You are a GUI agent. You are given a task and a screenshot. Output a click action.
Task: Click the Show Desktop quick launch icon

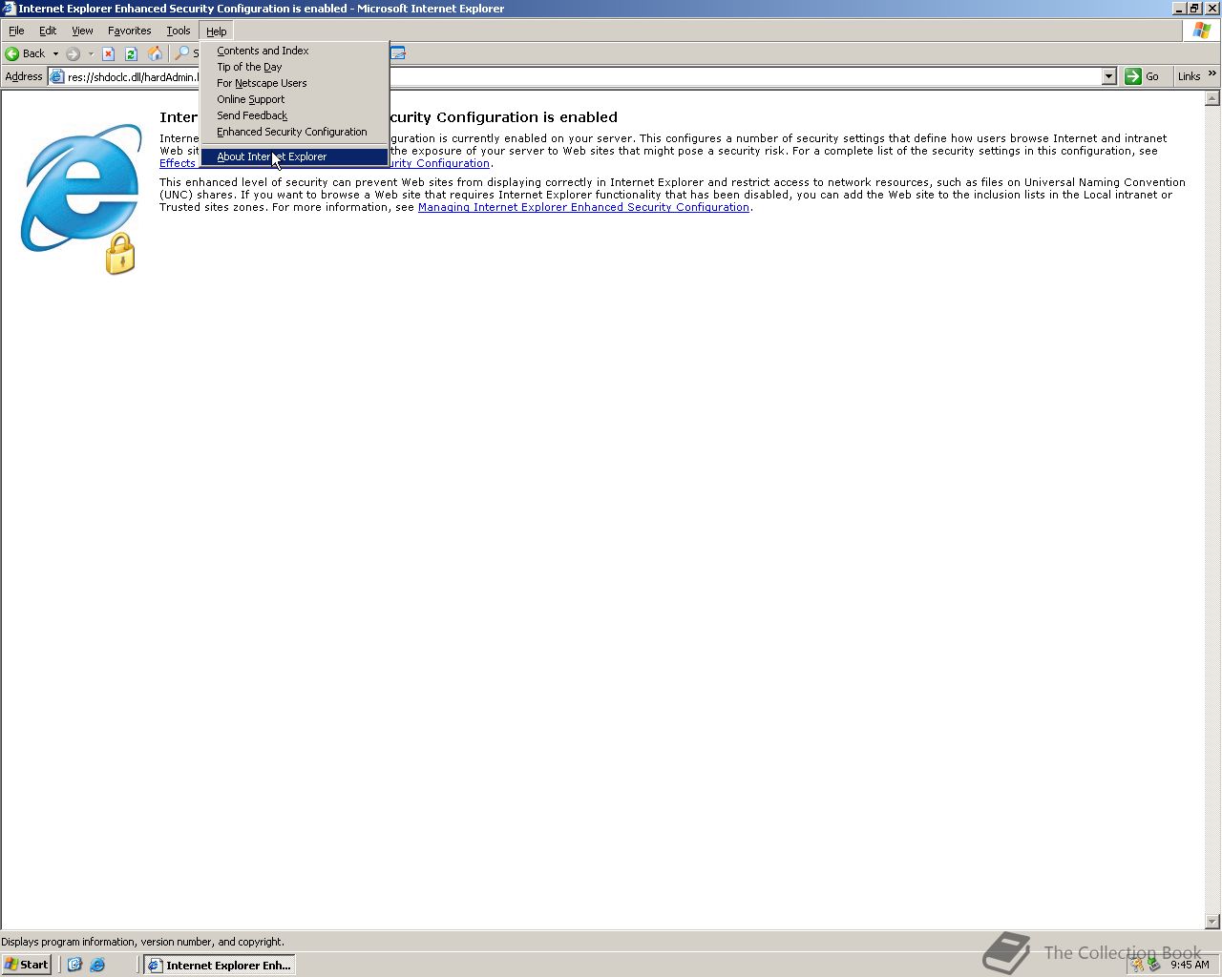point(74,965)
